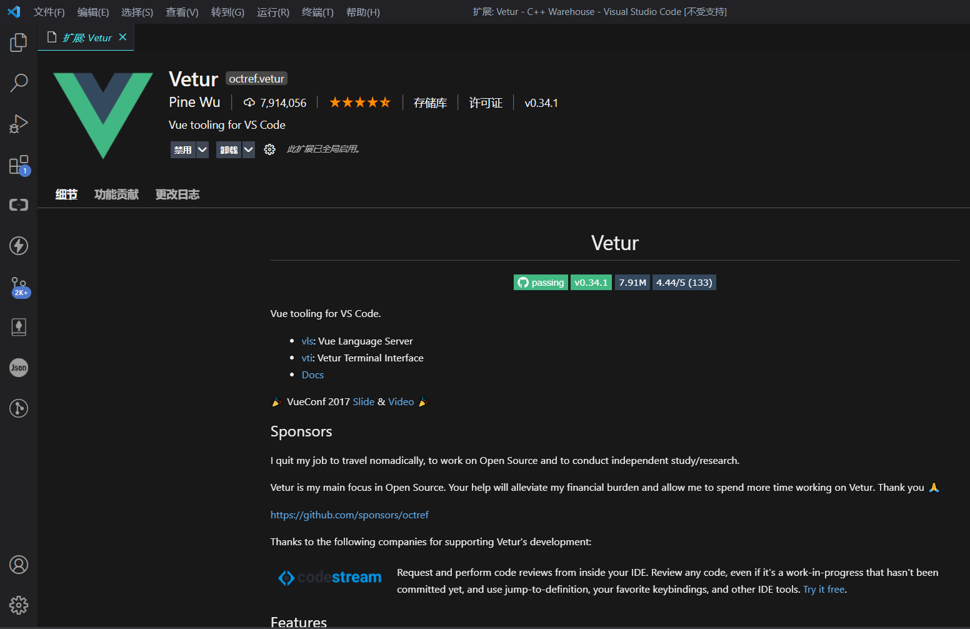The height and width of the screenshot is (629, 970).
Task: Open the notebook pen activity bar icon
Action: (19, 327)
